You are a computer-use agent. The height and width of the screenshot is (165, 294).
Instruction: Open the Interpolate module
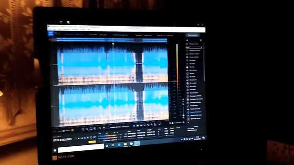point(193,106)
